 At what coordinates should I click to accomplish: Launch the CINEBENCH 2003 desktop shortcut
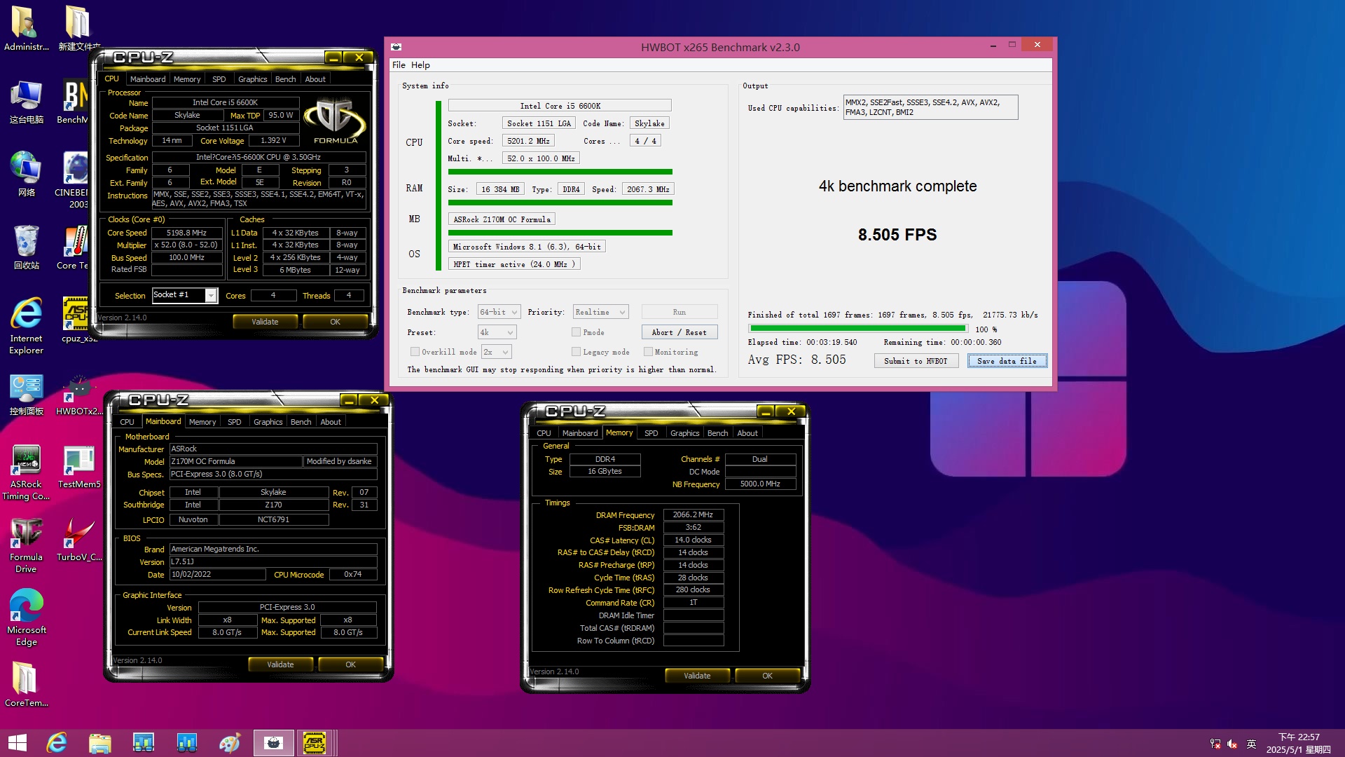[x=73, y=180]
